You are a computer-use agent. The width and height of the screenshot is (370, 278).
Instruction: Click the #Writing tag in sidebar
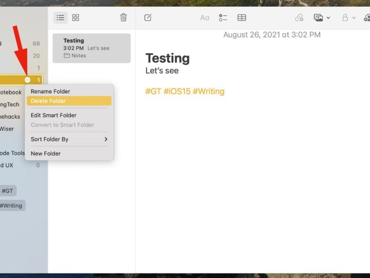[11, 206]
